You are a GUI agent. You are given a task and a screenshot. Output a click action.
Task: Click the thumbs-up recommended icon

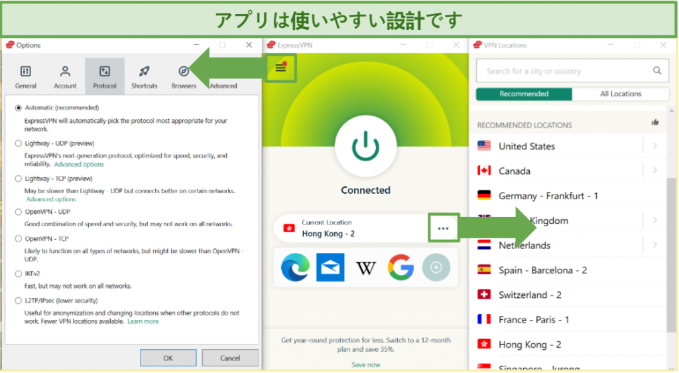(655, 123)
